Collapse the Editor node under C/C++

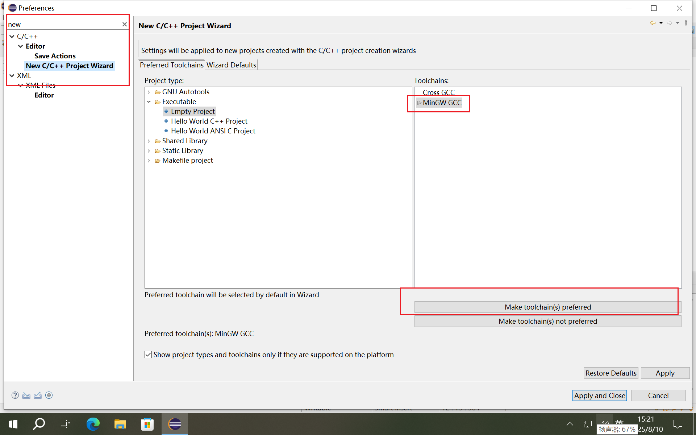pyautogui.click(x=21, y=46)
